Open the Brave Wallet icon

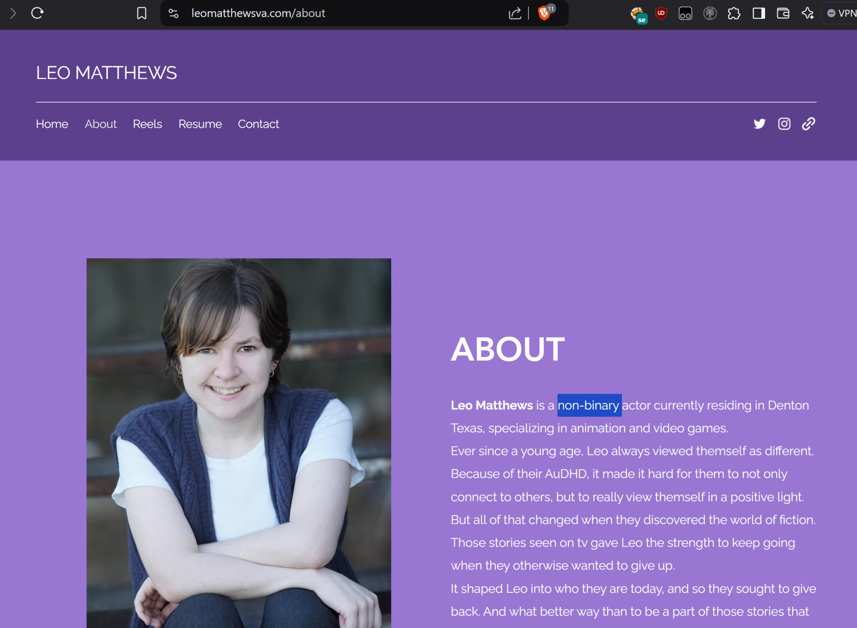(783, 13)
